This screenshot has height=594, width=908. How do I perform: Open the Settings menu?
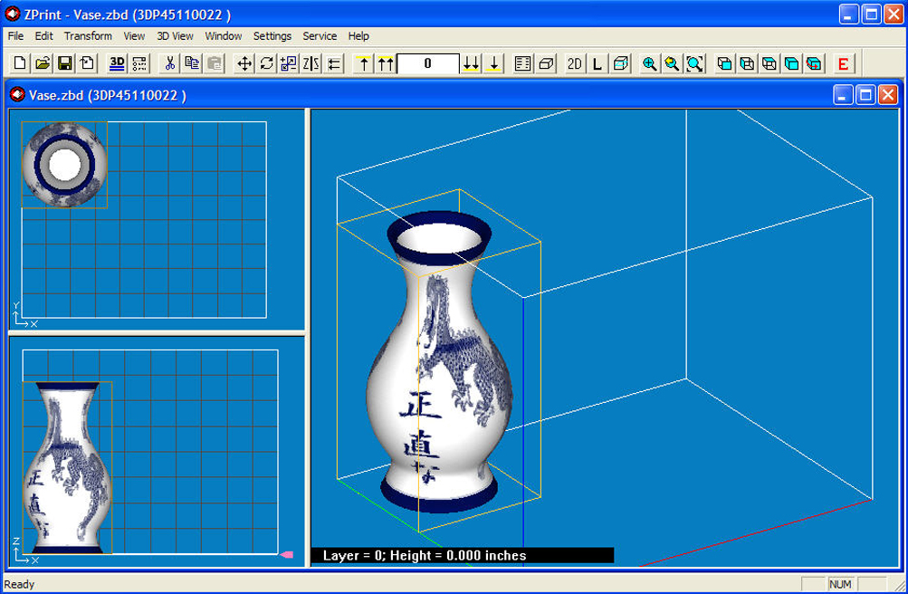point(272,36)
